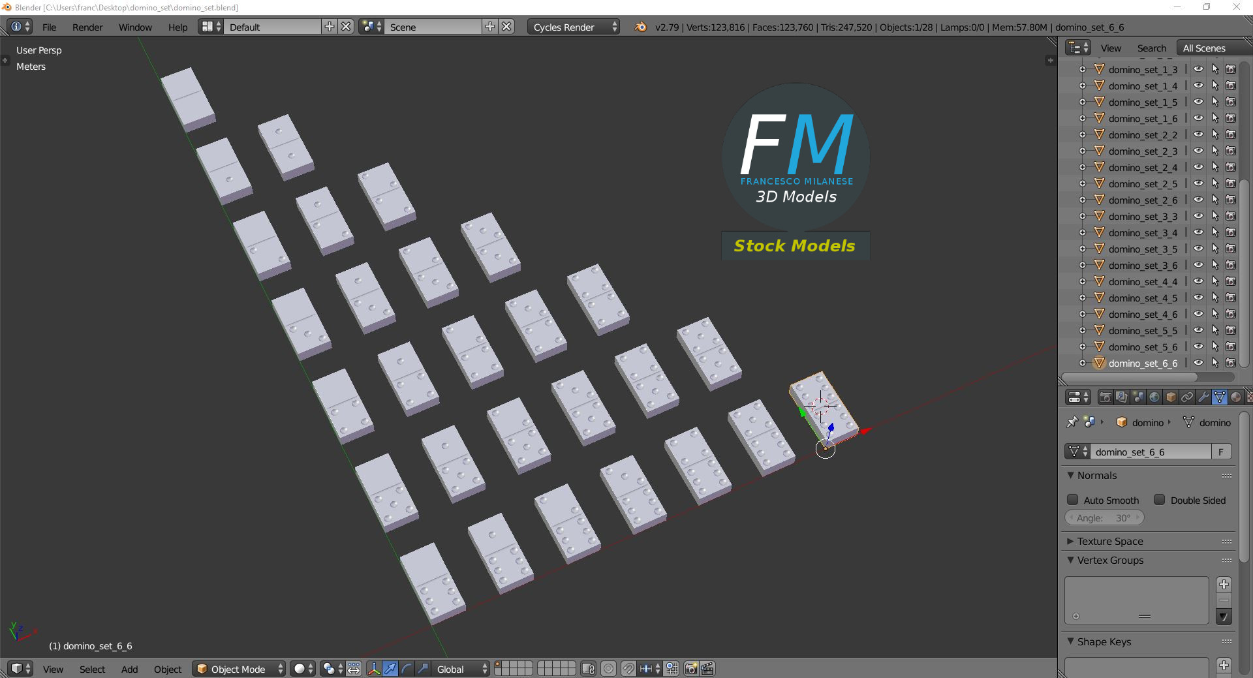Image resolution: width=1253 pixels, height=678 pixels.
Task: Open the Render properties tab
Action: point(1106,397)
